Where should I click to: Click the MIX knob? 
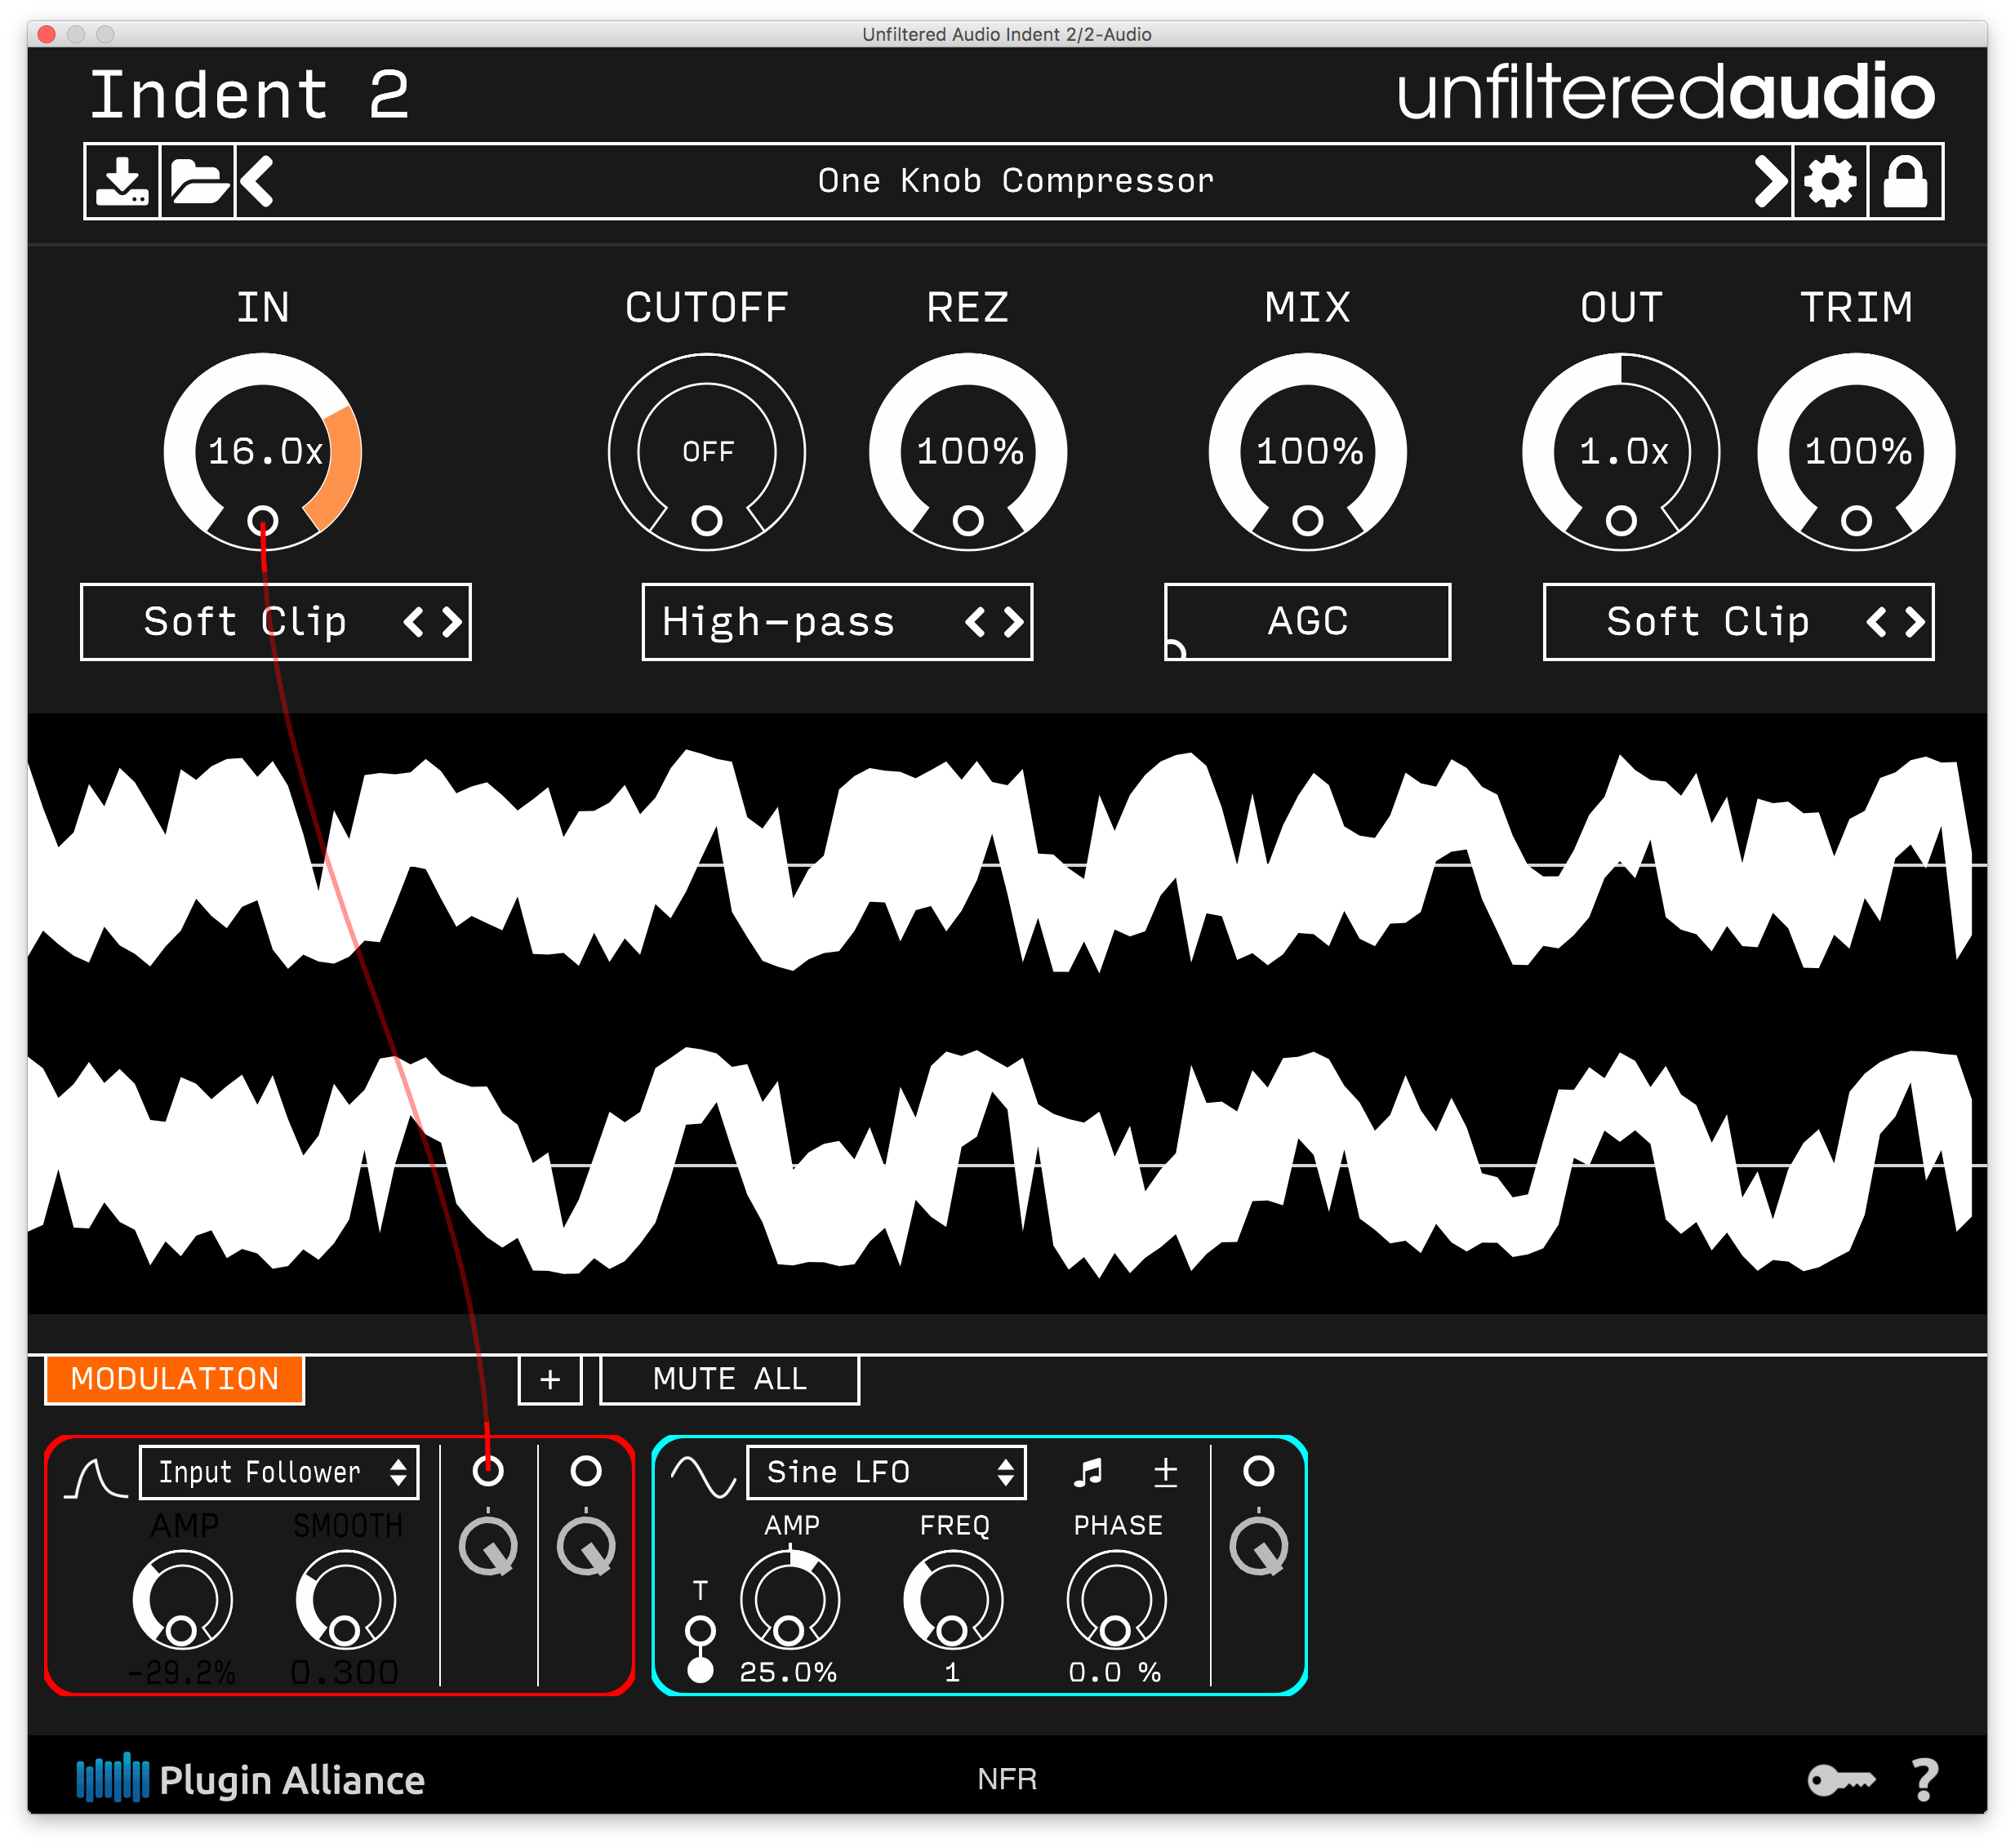click(1308, 451)
